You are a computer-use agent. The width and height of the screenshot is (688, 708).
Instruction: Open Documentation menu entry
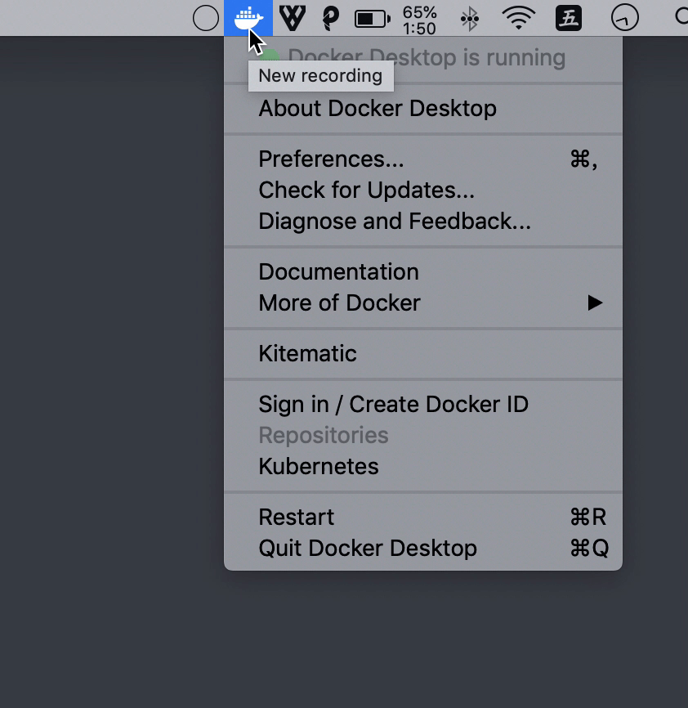click(423, 271)
